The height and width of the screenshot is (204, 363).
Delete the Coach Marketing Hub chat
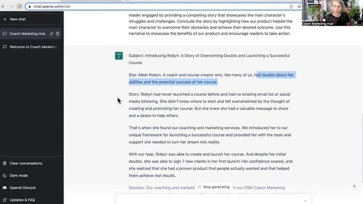[x=58, y=34]
